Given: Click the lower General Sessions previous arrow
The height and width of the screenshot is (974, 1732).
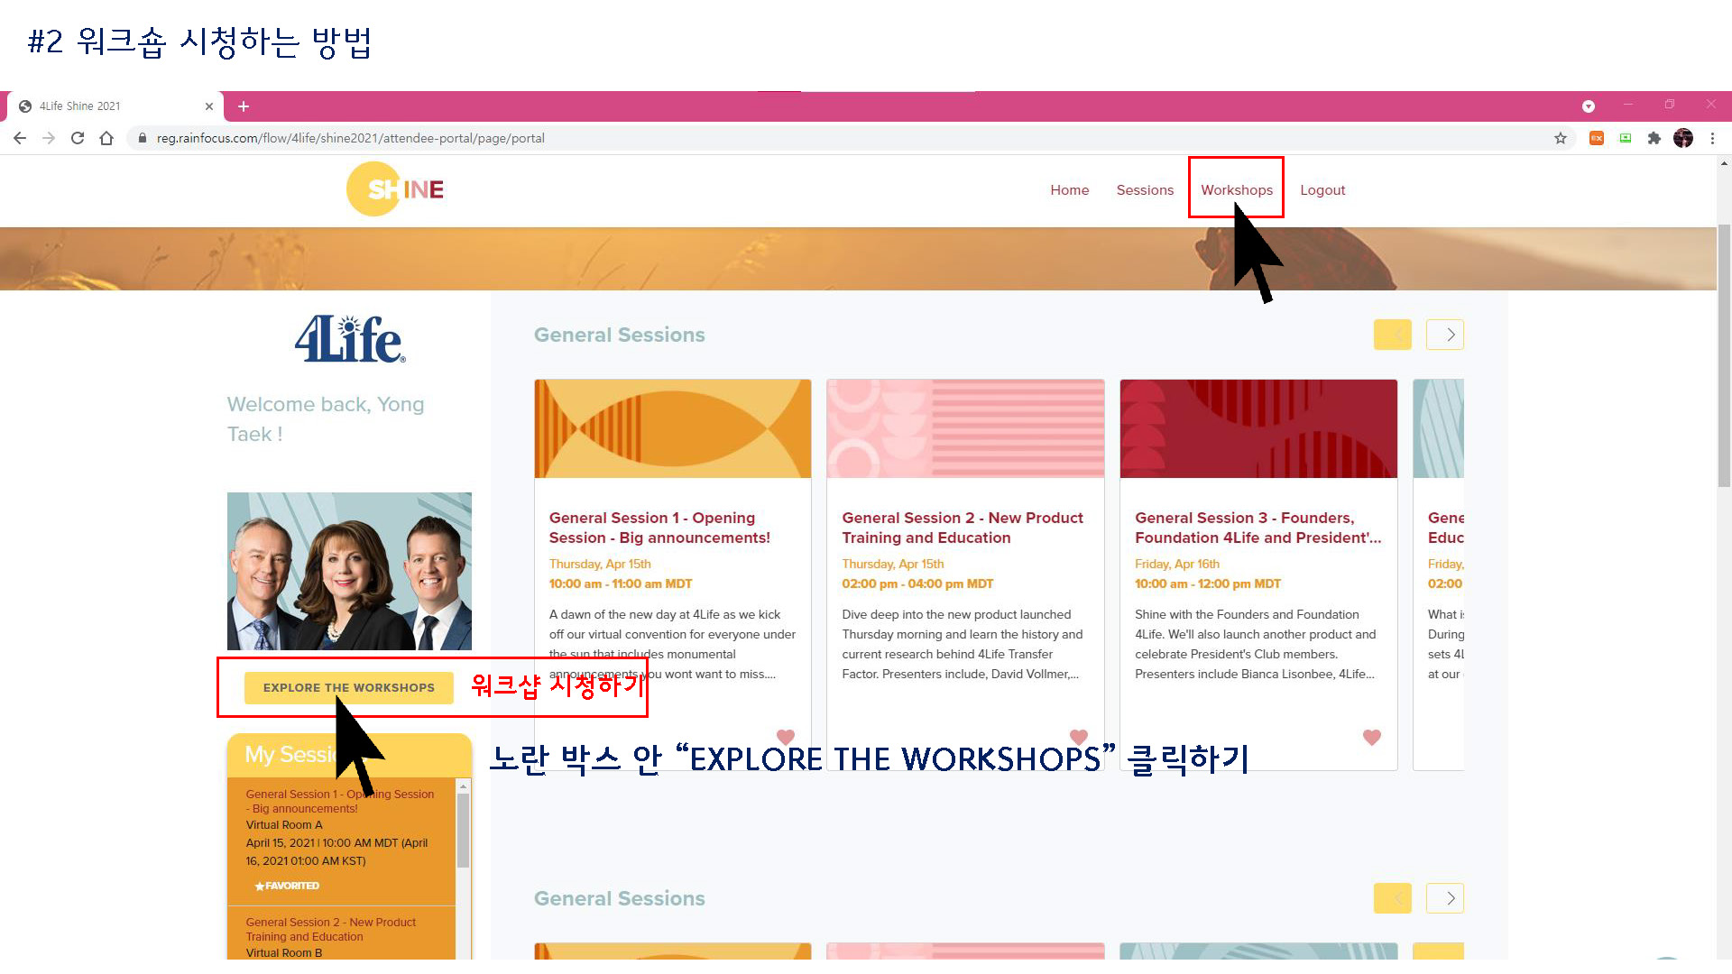Looking at the screenshot, I should pyautogui.click(x=1393, y=898).
